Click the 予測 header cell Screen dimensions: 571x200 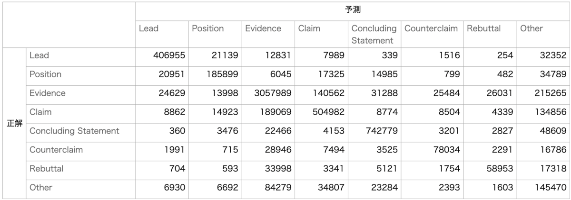click(x=353, y=9)
